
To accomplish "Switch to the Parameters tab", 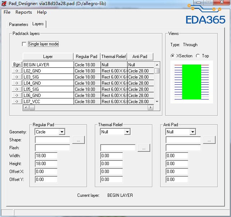I will tap(18, 25).
